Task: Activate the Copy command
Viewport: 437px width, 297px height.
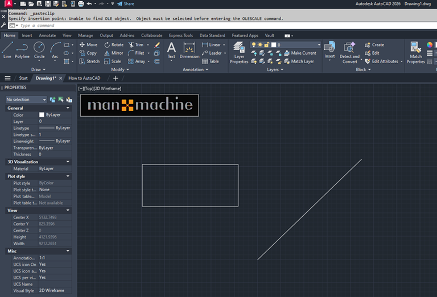Action: pyautogui.click(x=88, y=53)
